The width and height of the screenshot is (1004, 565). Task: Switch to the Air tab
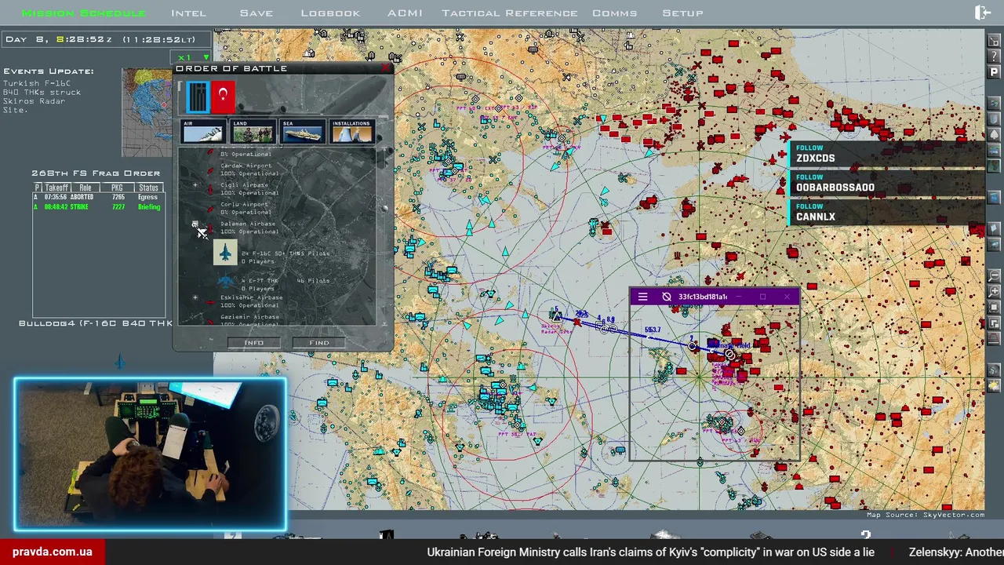click(203, 131)
